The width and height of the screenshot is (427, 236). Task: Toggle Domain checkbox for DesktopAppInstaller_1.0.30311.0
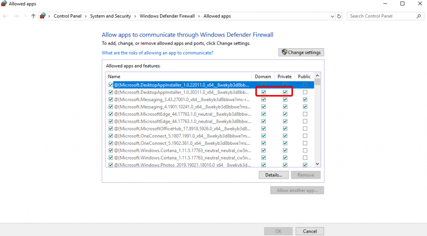coord(264,92)
